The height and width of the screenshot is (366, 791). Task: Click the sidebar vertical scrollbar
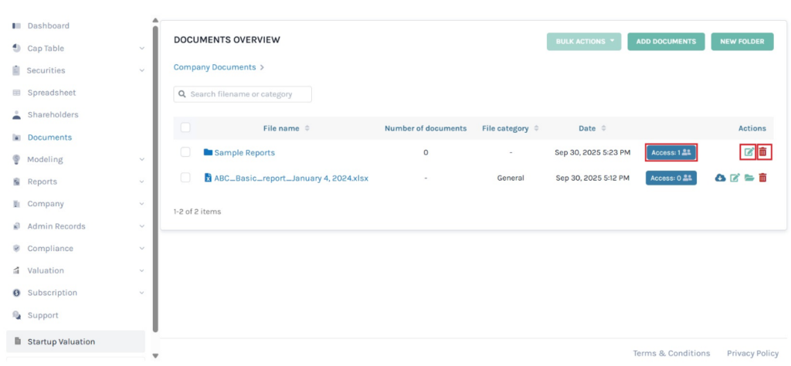(x=155, y=178)
